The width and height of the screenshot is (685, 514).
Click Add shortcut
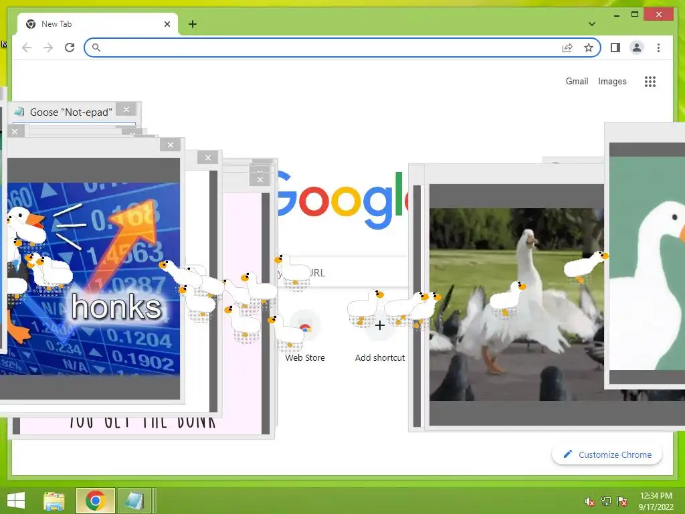(380, 337)
